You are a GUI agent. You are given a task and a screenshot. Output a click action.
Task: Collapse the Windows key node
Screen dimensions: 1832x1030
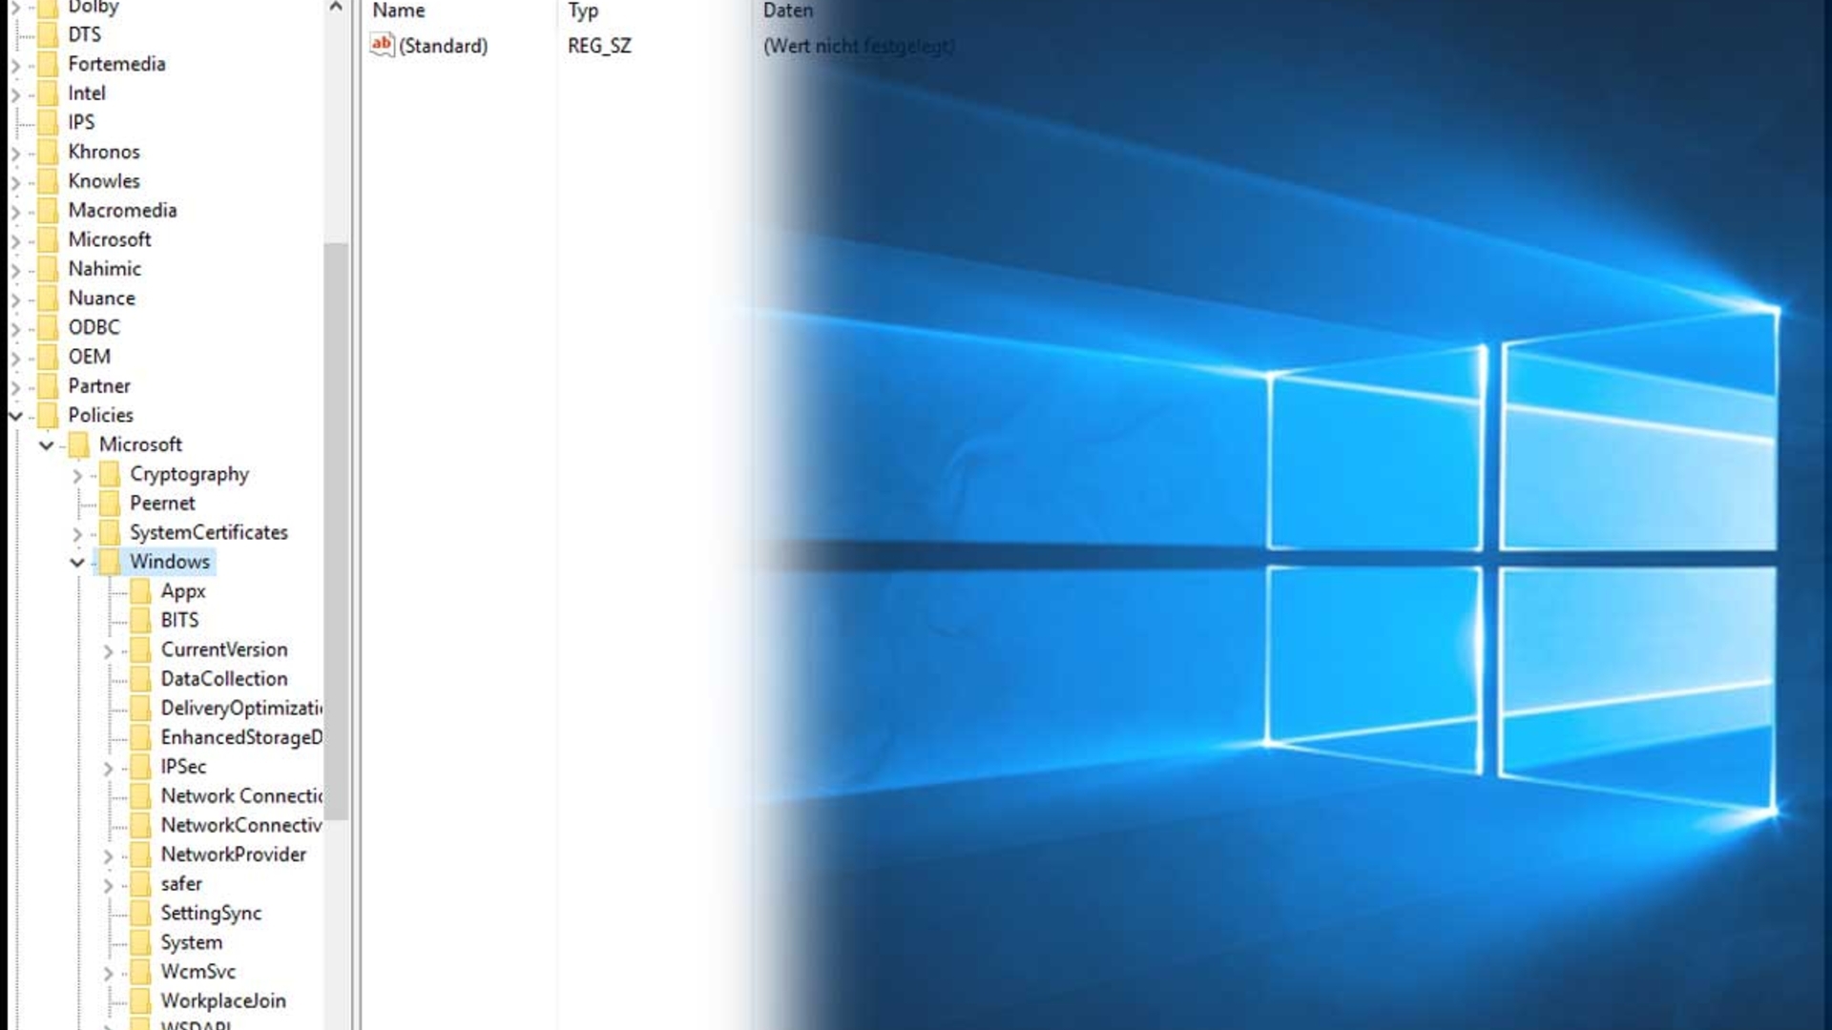tap(77, 563)
